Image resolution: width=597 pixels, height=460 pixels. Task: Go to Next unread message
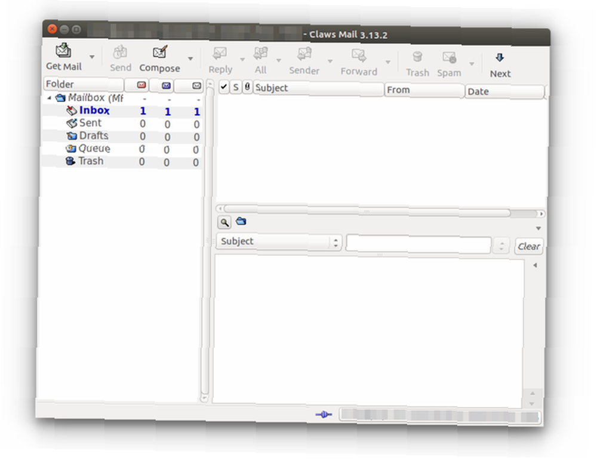coord(500,65)
